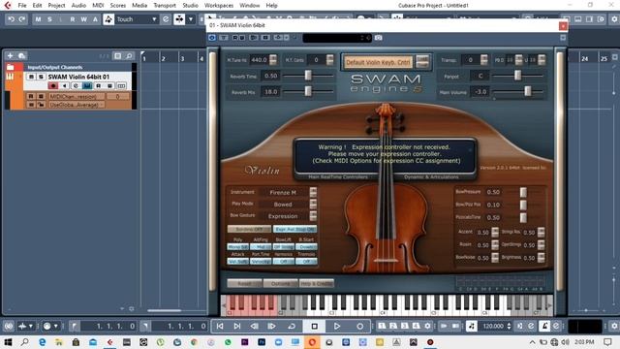The image size is (620, 349).
Task: Open the Studio menu
Action: 190,5
